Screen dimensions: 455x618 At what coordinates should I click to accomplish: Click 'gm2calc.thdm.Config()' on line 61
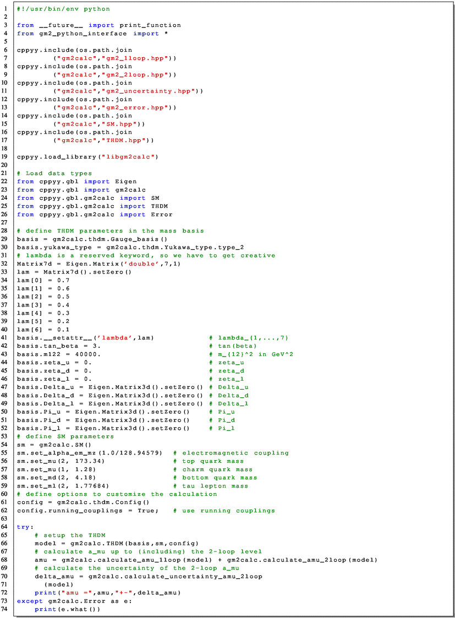pos(103,502)
